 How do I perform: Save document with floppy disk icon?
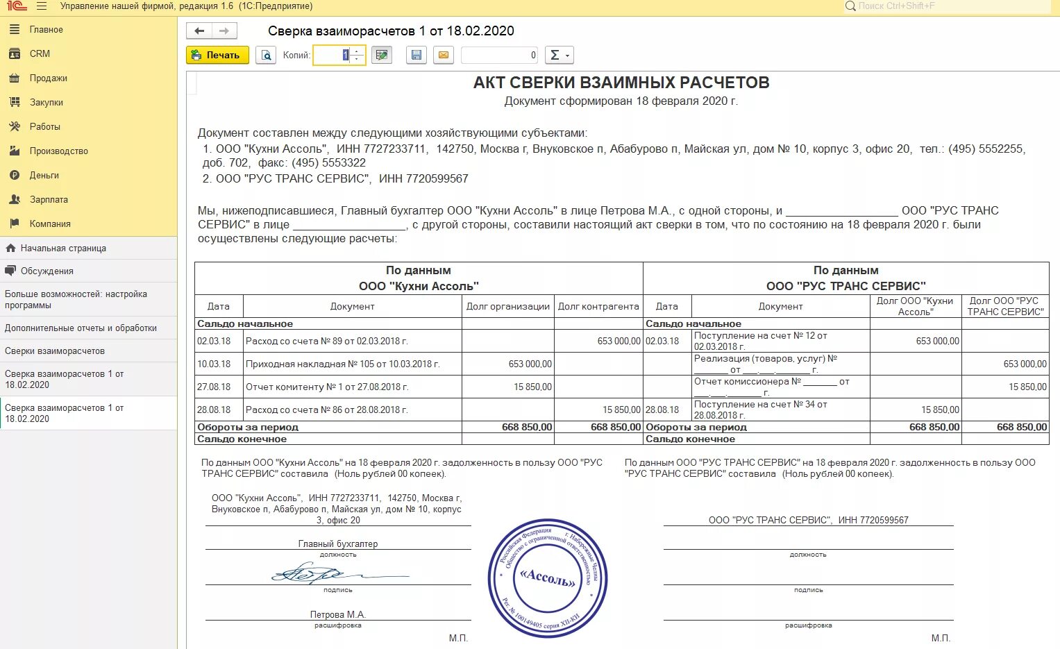pyautogui.click(x=417, y=55)
